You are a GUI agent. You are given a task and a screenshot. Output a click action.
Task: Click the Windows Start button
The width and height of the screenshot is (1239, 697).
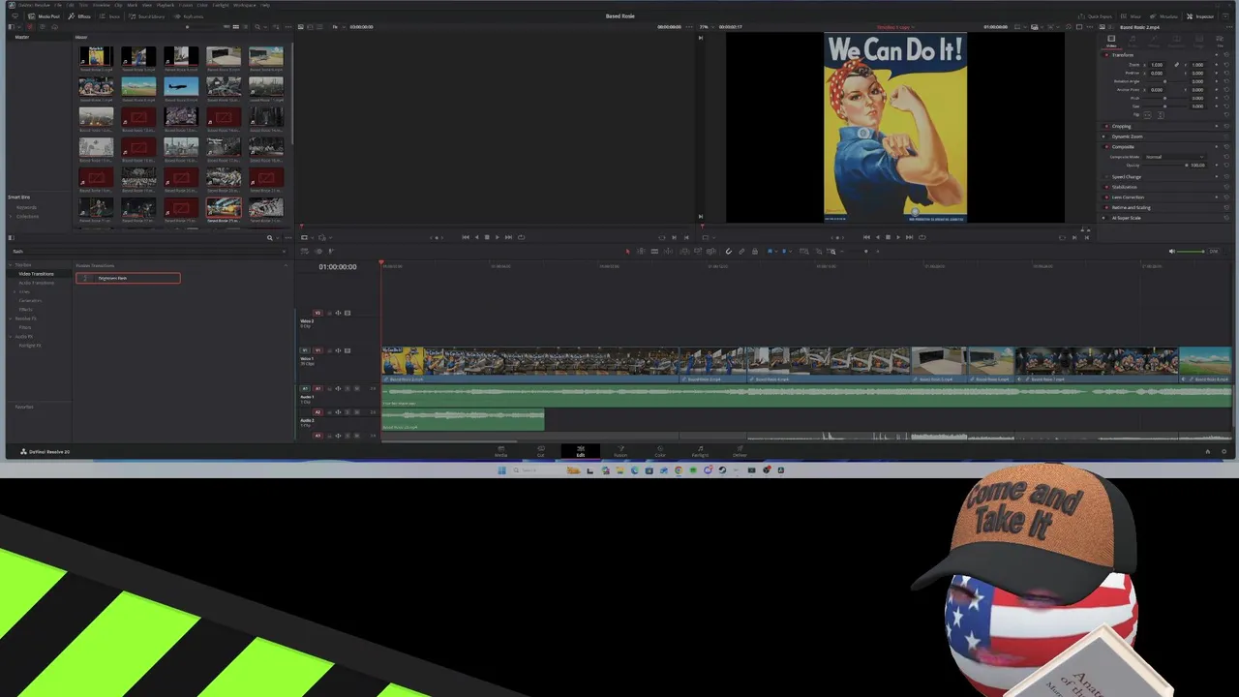(x=501, y=470)
